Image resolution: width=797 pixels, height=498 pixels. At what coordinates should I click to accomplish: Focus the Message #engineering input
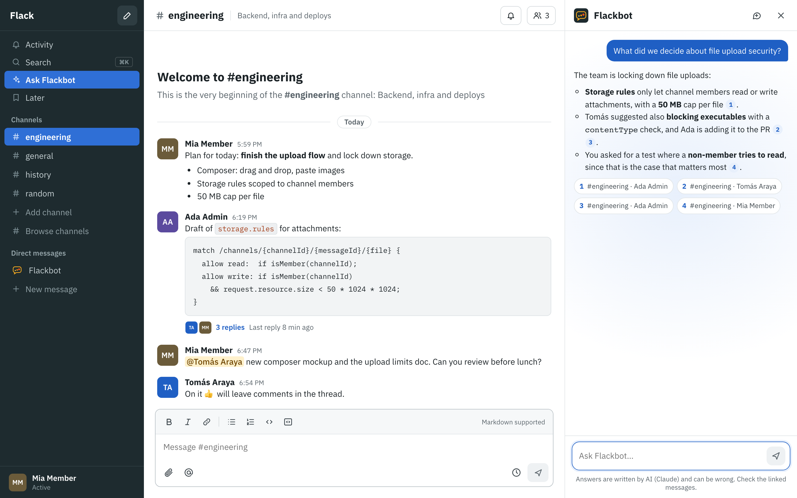(x=354, y=447)
